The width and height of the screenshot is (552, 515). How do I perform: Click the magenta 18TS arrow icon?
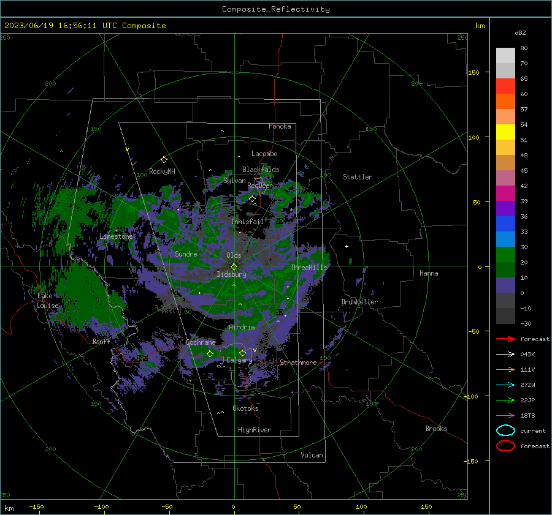(505, 416)
